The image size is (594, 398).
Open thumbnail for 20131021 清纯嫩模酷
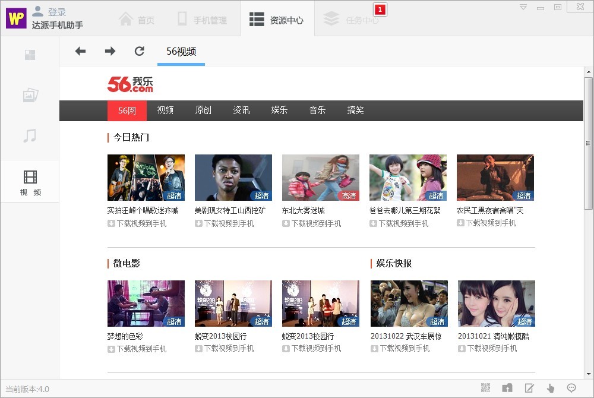click(497, 304)
